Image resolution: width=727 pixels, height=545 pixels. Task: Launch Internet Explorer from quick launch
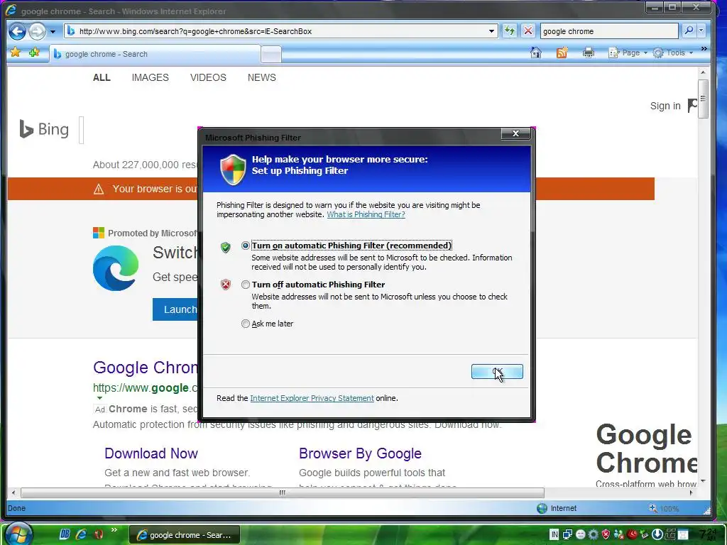point(82,534)
